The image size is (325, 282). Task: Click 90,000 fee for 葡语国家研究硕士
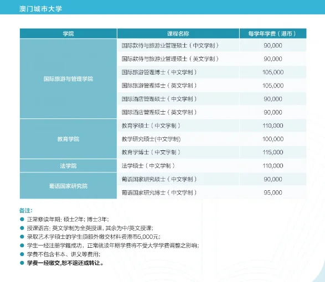(273, 179)
